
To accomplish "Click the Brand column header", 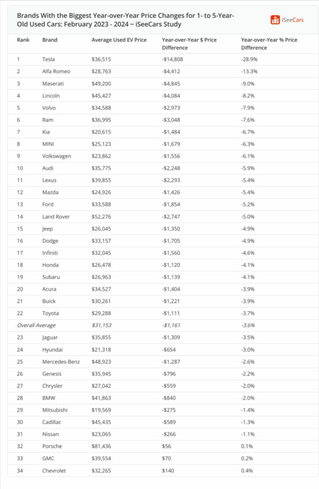I will pyautogui.click(x=50, y=40).
